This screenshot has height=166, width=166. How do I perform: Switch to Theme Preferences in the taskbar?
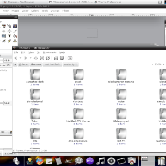pyautogui.click(x=108, y=2)
